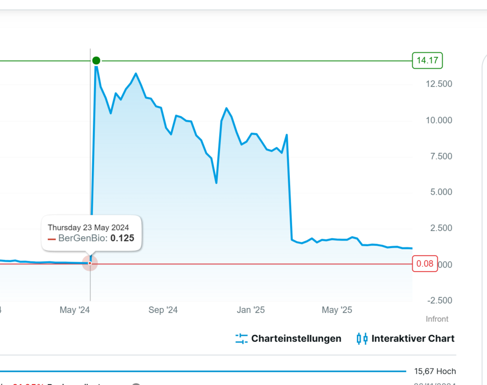Click the Infront attribution text
This screenshot has height=385, width=487.
coord(437,319)
